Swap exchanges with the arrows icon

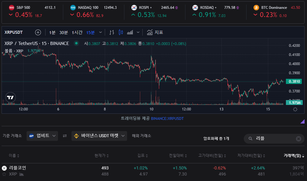coord(65,136)
